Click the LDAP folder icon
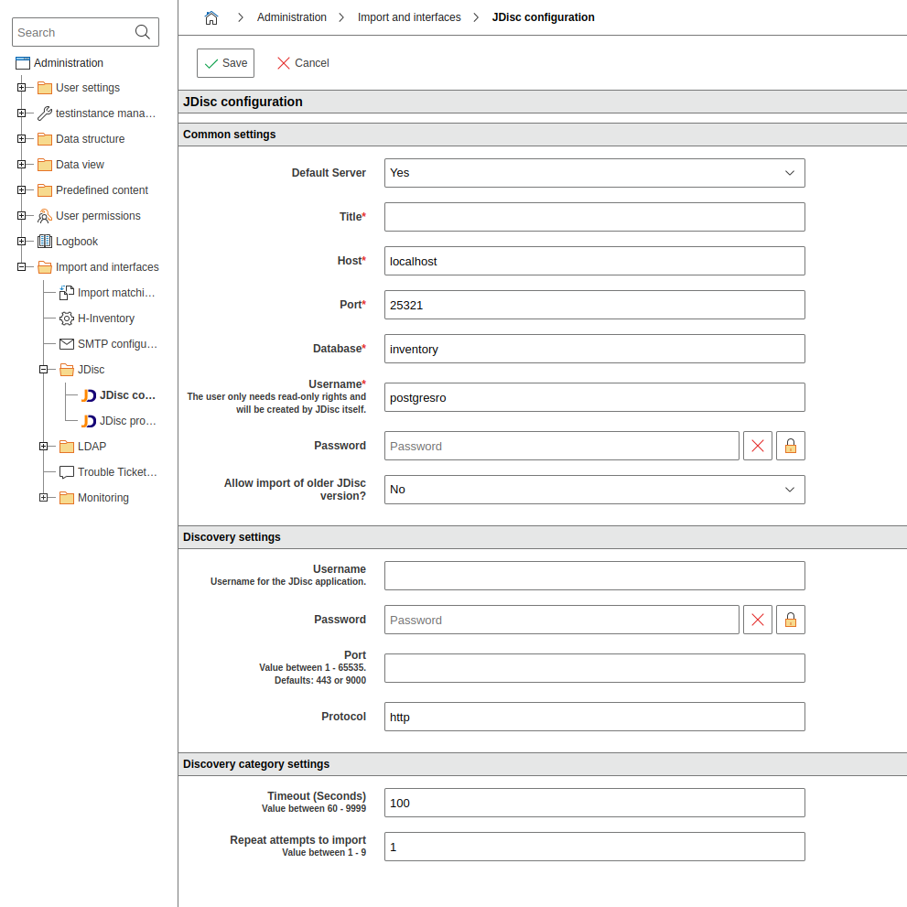The height and width of the screenshot is (907, 907). (x=67, y=447)
